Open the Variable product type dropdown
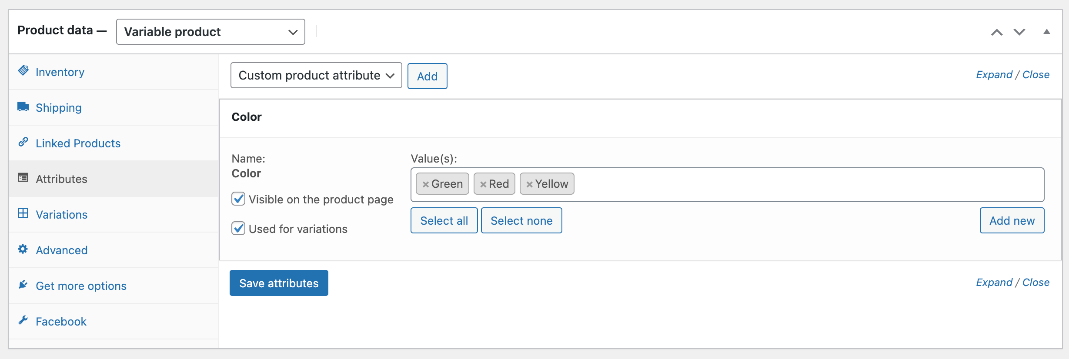This screenshot has width=1069, height=359. 210,32
